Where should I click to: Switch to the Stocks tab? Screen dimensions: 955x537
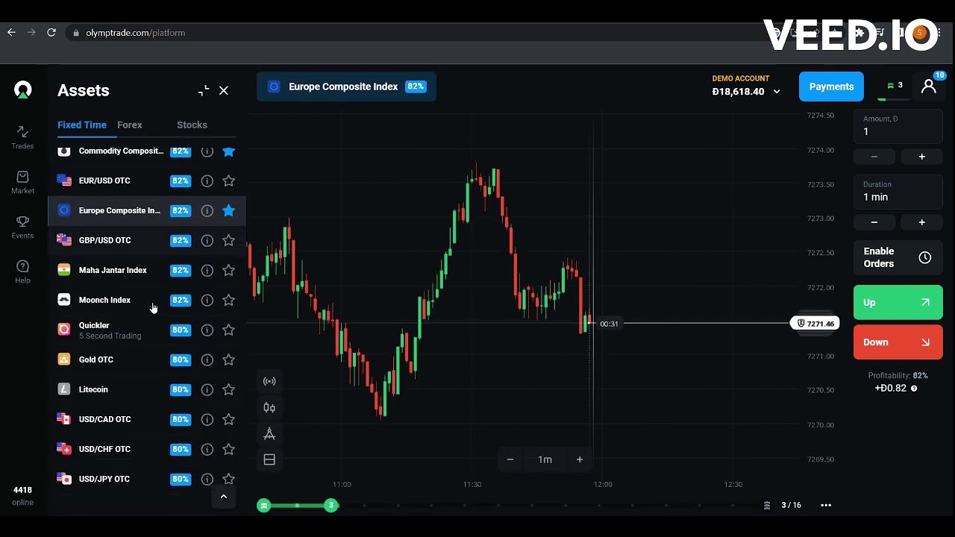point(192,125)
